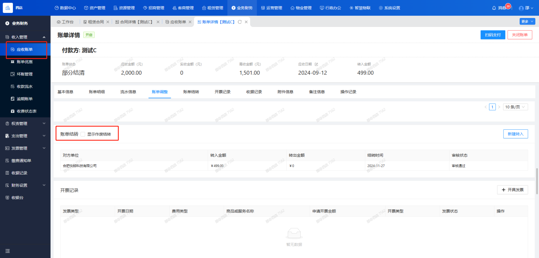Open the 客商管理 top menu
This screenshot has height=258, width=539.
[x=183, y=8]
